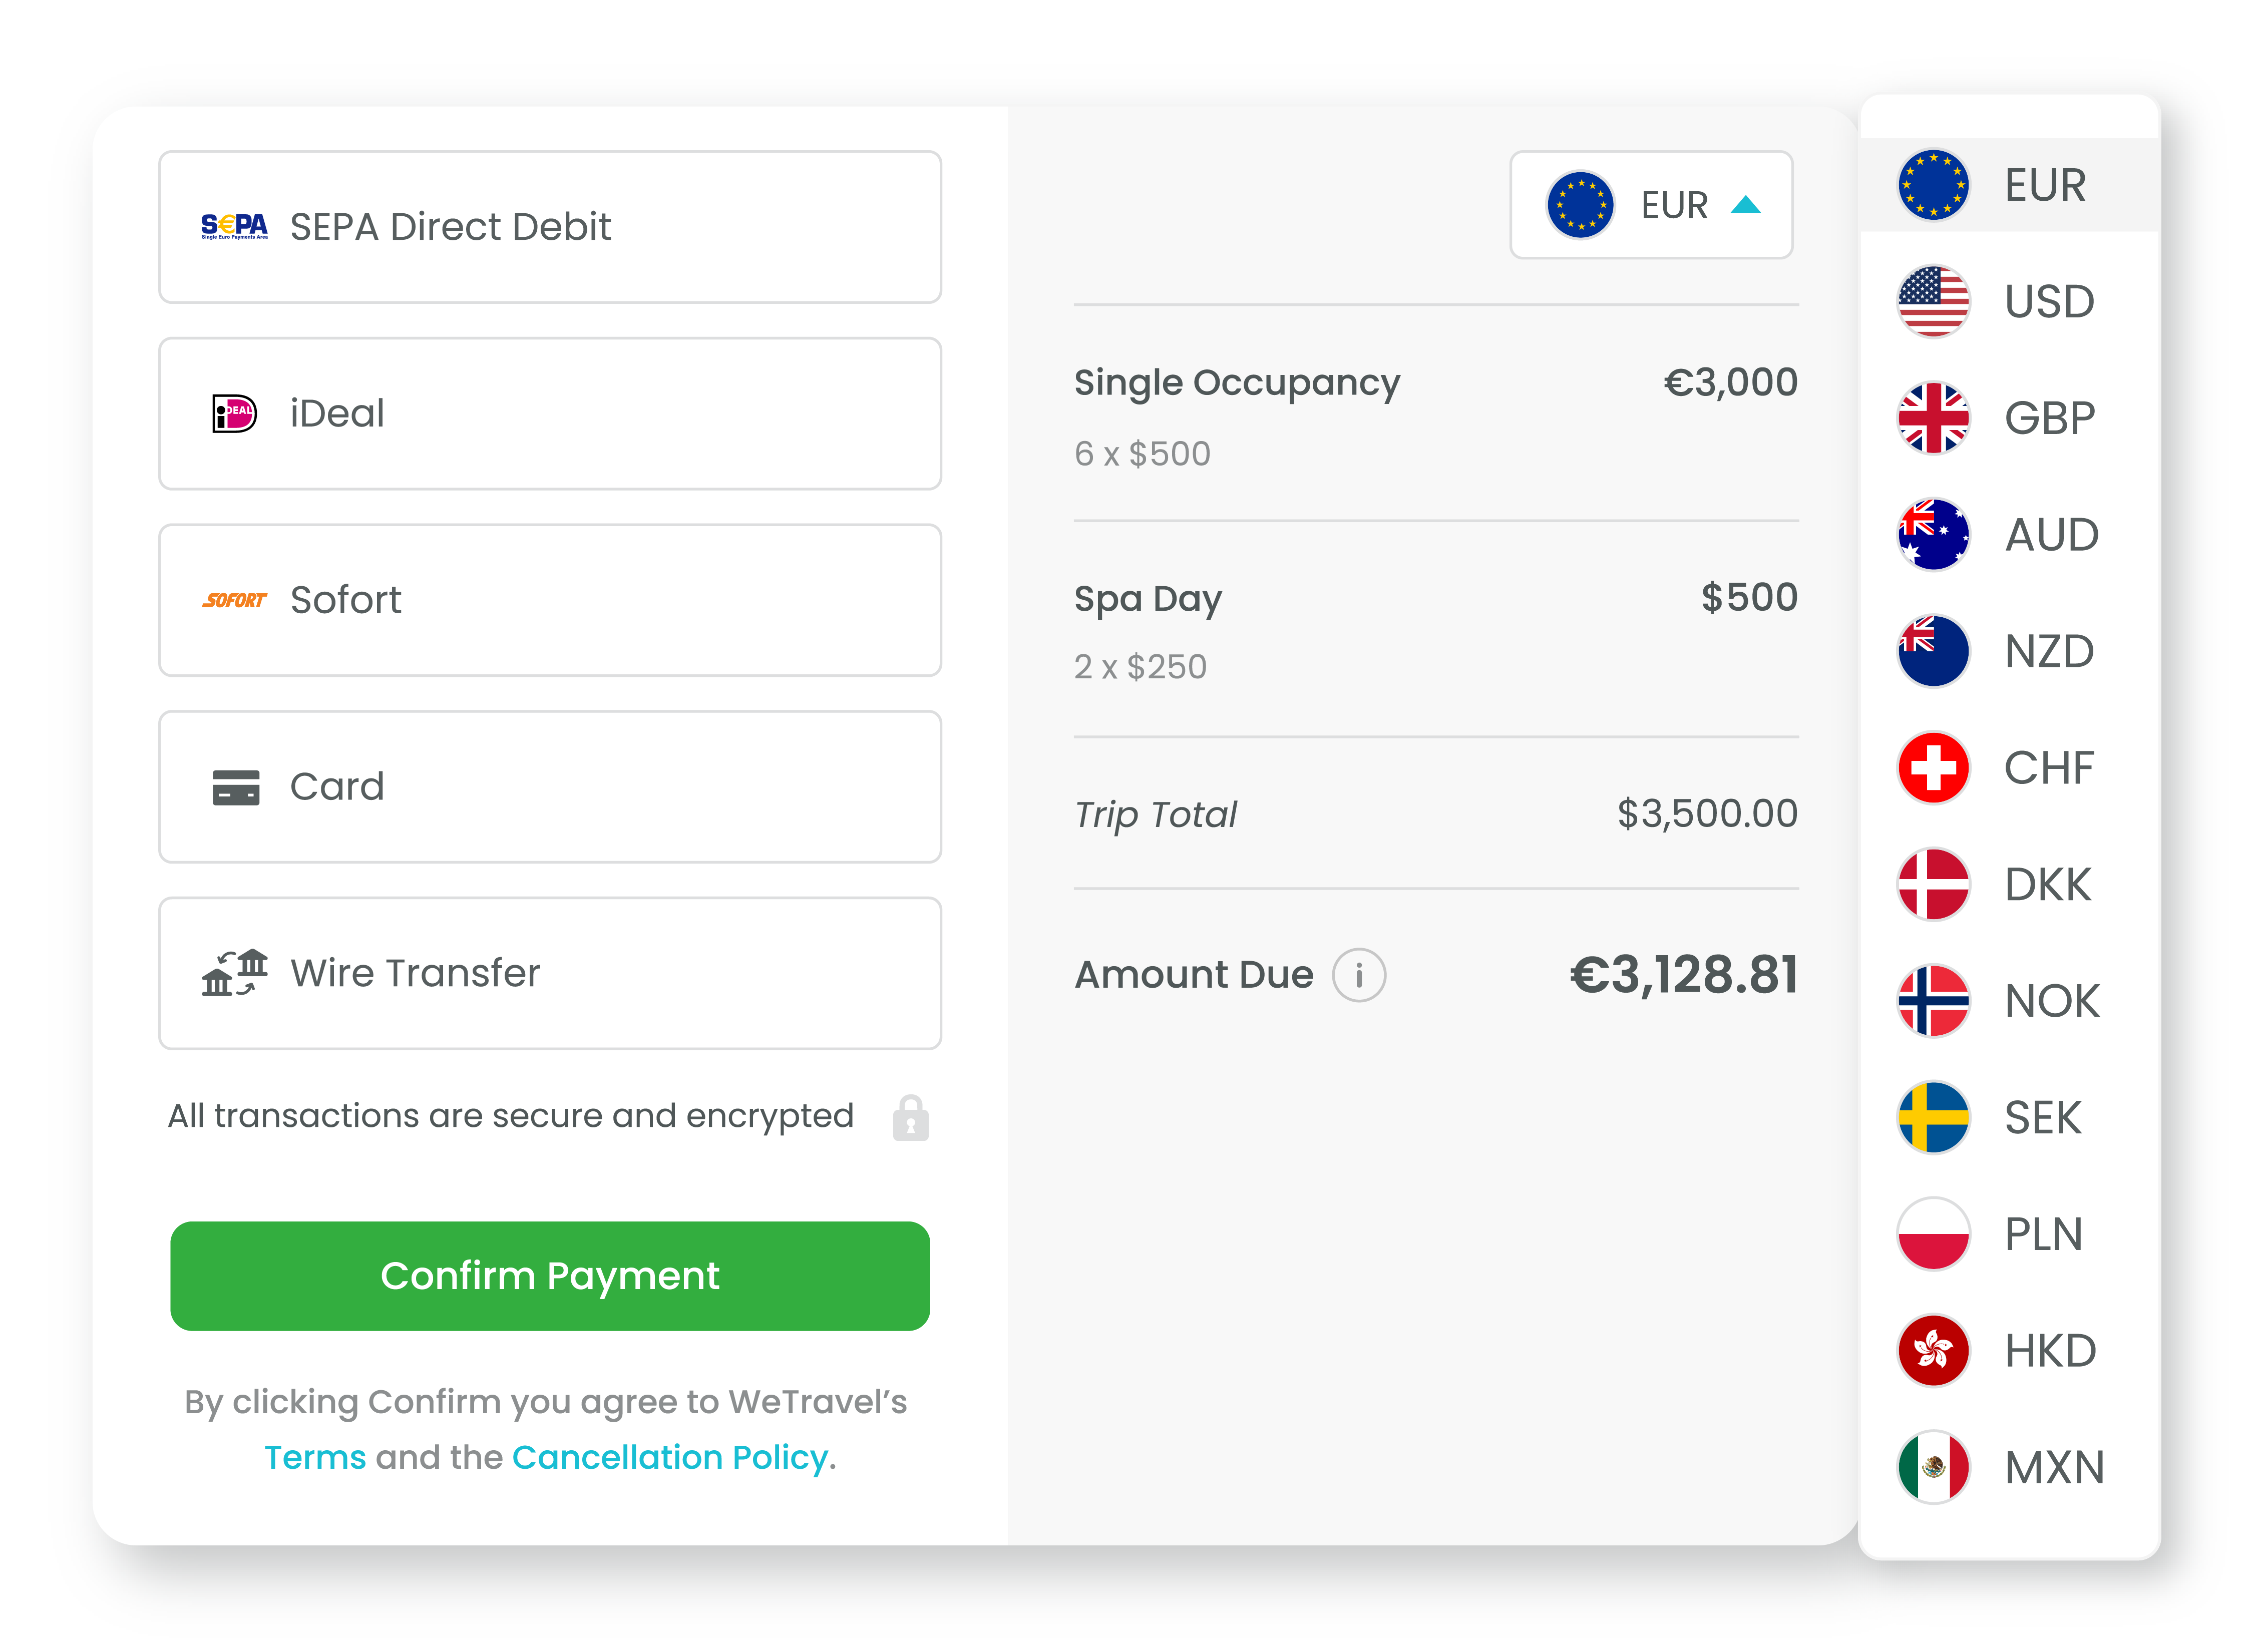2253x1652 pixels.
Task: Switch currency to CHF
Action: [2008, 768]
